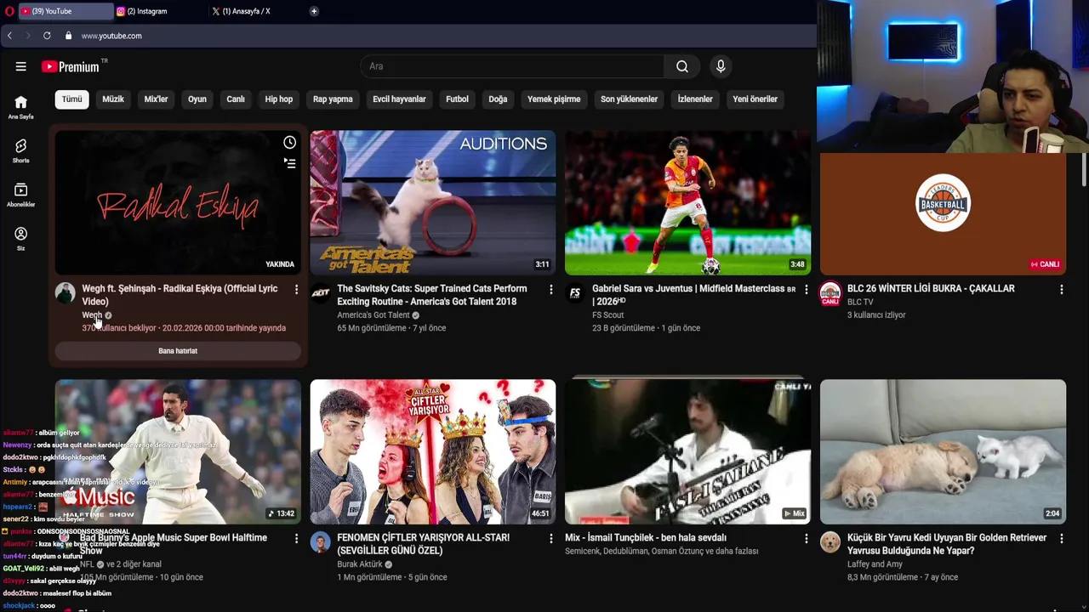Open the Bad Bunny Halftime Show thumbnail
The width and height of the screenshot is (1089, 612).
(x=178, y=451)
